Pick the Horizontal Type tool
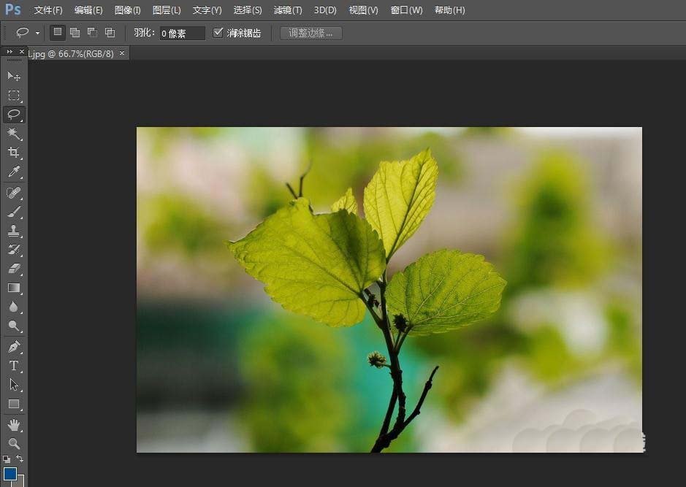The image size is (686, 487). tap(14, 365)
